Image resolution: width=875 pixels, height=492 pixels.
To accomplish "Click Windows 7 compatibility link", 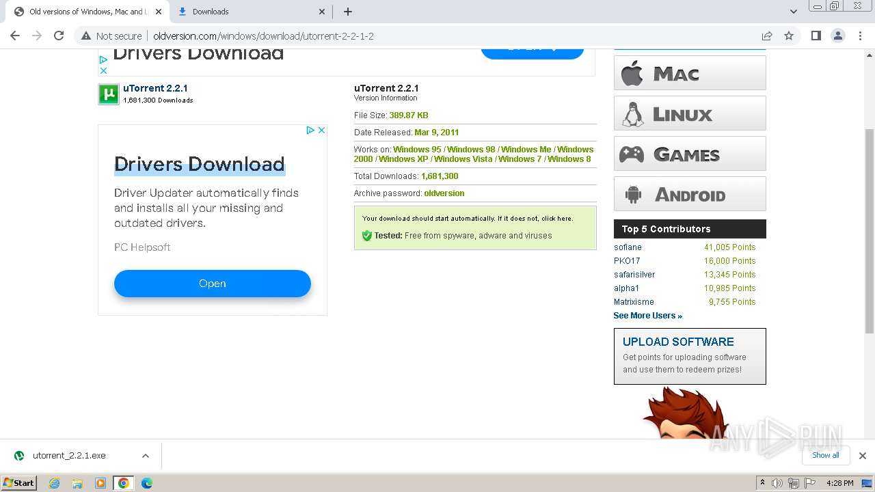I will (520, 159).
